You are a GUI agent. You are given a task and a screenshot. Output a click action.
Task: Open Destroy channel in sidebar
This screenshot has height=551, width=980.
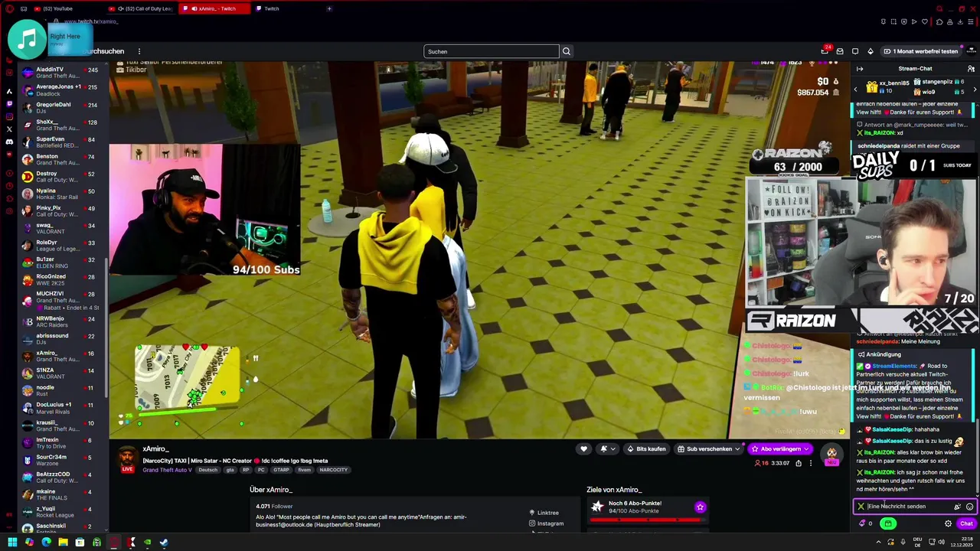(x=63, y=177)
